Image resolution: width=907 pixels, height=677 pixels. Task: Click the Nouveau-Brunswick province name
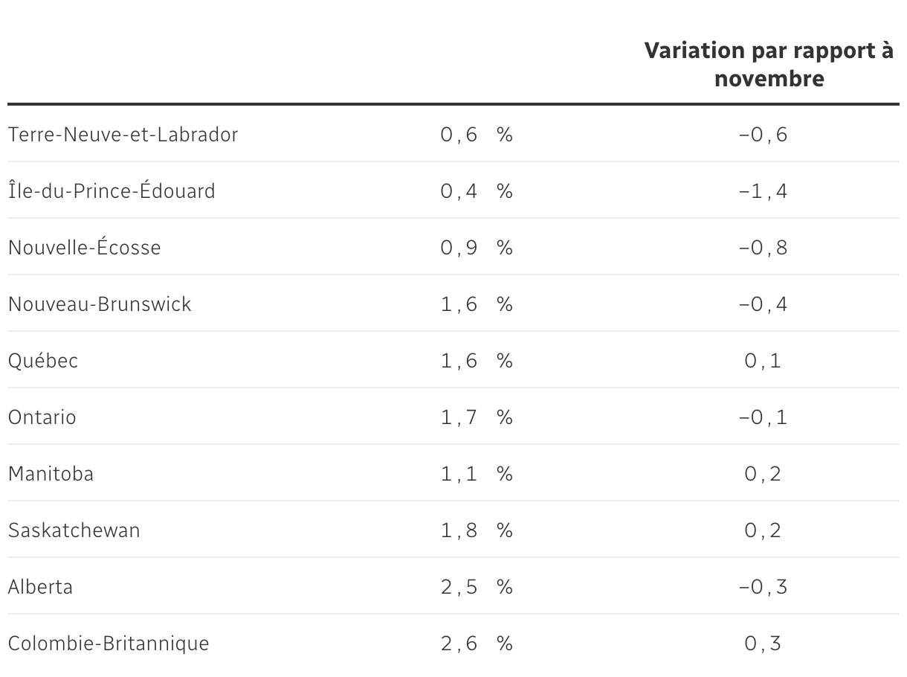(100, 304)
